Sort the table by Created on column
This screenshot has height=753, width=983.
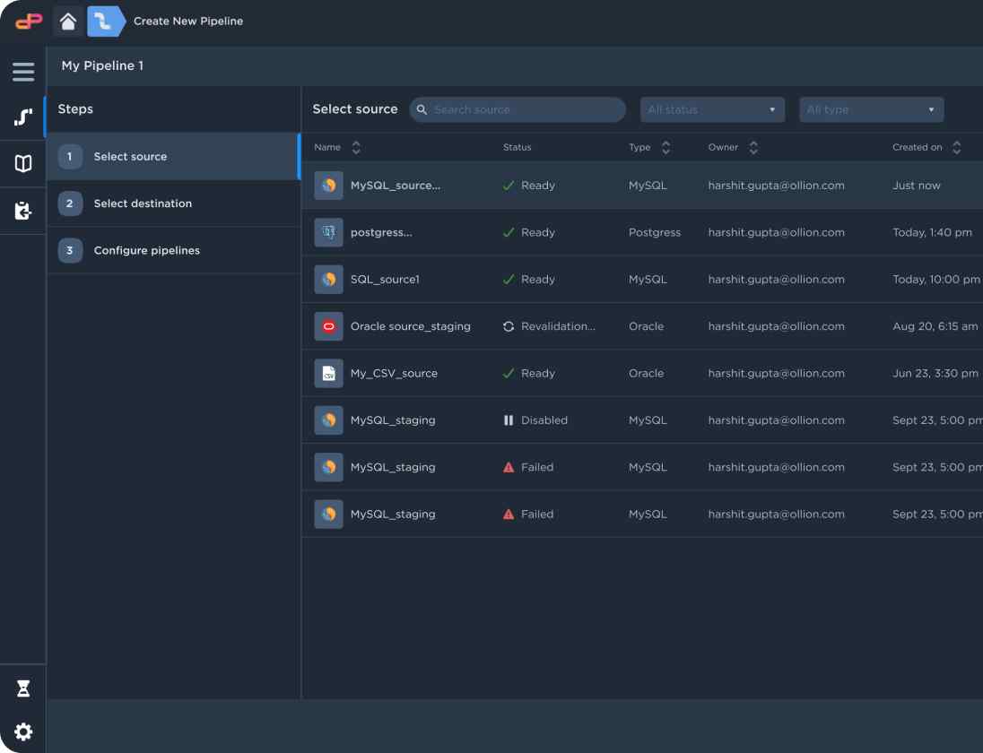957,147
